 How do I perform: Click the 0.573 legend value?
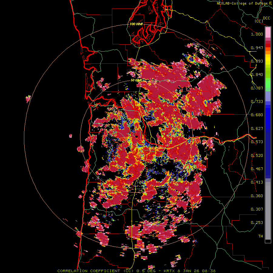click(x=257, y=142)
